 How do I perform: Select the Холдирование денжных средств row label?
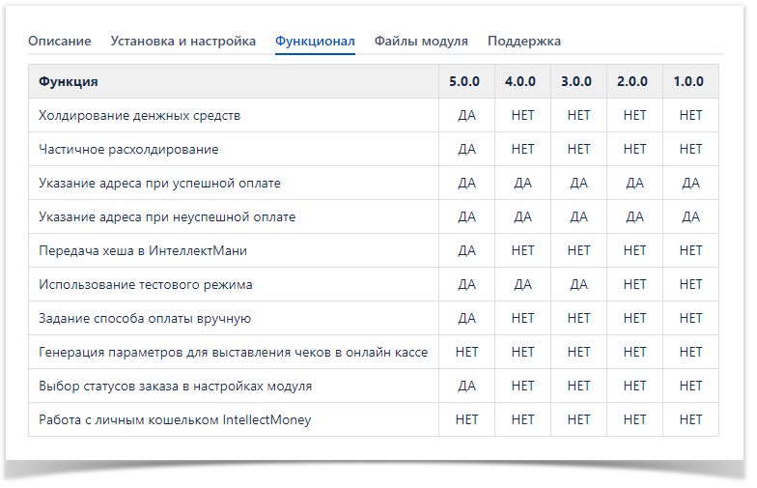139,116
